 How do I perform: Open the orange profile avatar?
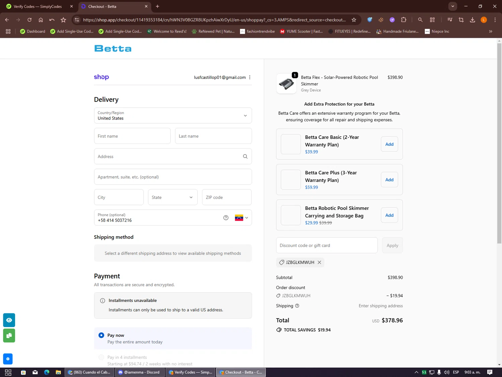coord(484,20)
